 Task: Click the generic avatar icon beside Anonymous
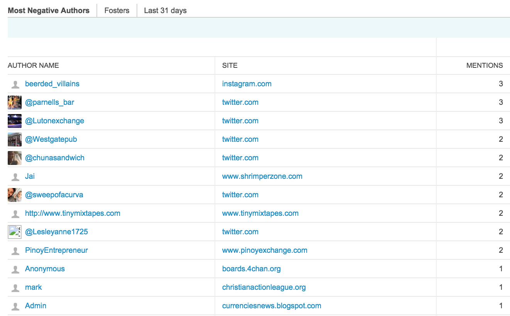[x=15, y=269]
